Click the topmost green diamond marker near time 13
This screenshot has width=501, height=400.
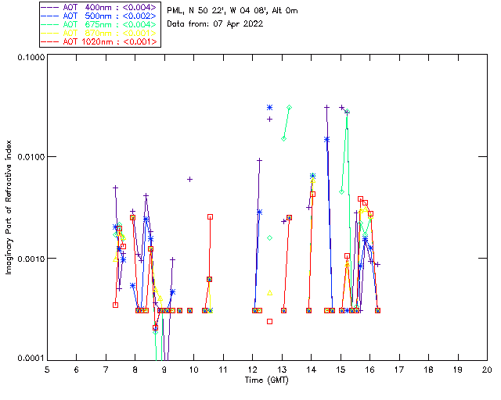tap(289, 107)
